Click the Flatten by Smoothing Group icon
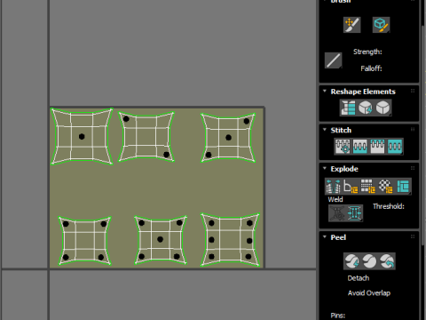426x320 pixels. click(x=368, y=187)
